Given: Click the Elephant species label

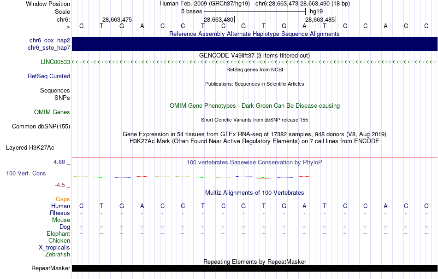Looking at the screenshot, I should 58,234.
